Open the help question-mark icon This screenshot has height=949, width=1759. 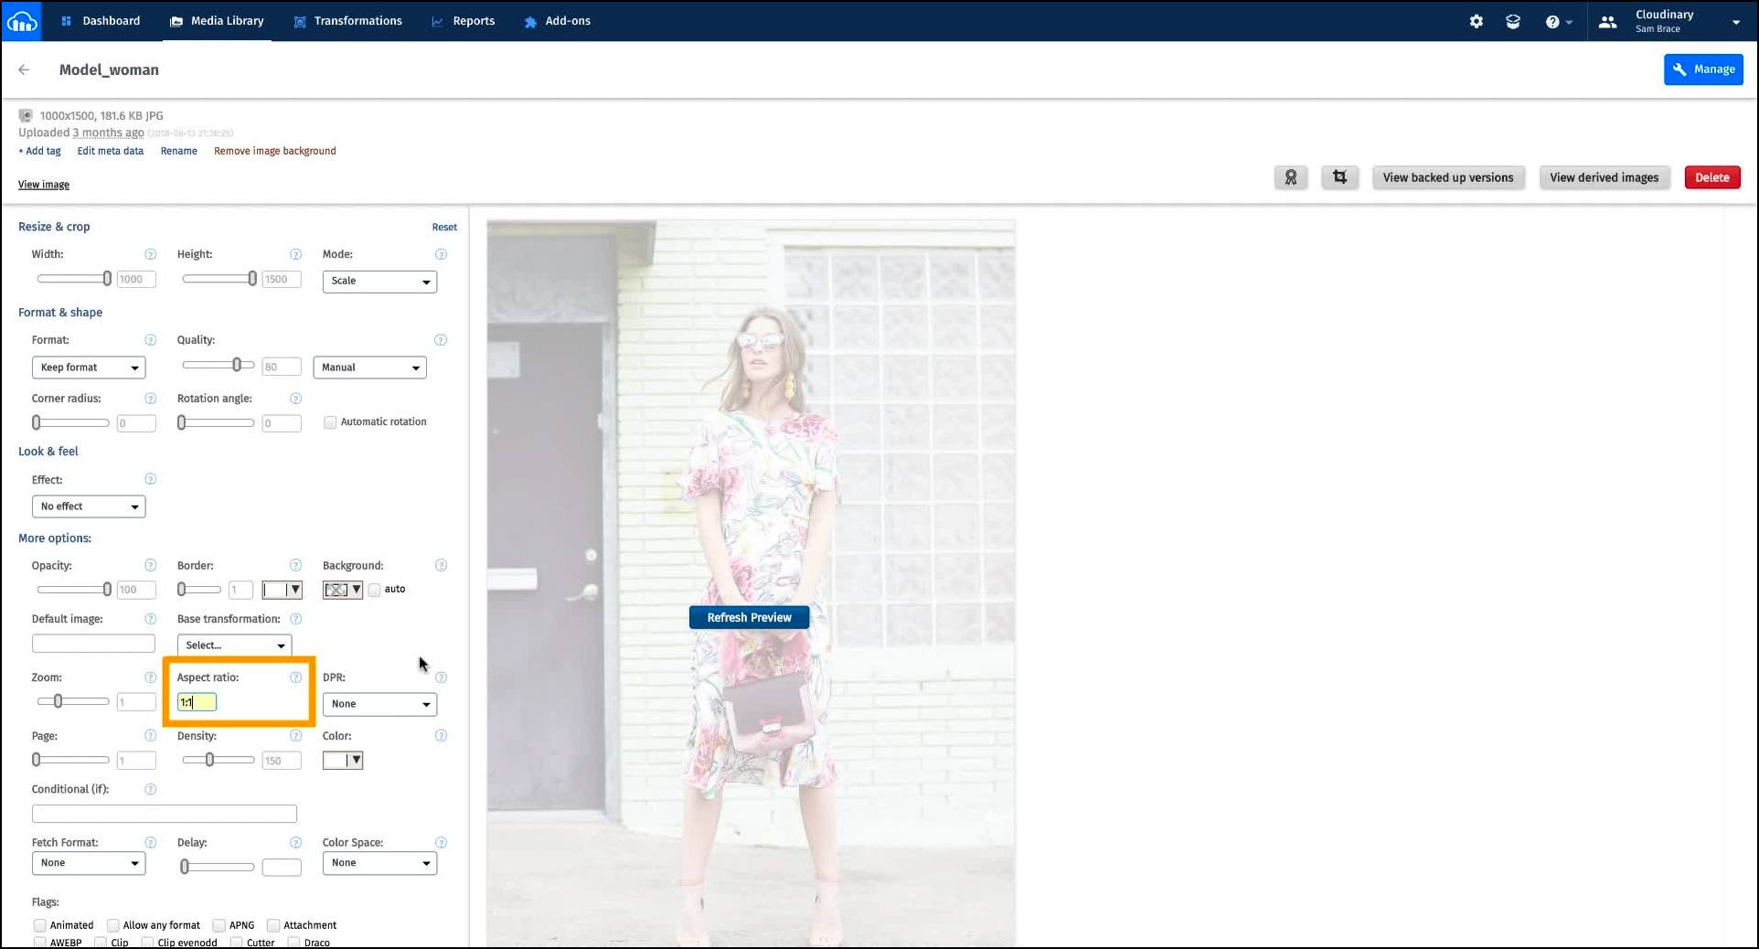click(1553, 21)
